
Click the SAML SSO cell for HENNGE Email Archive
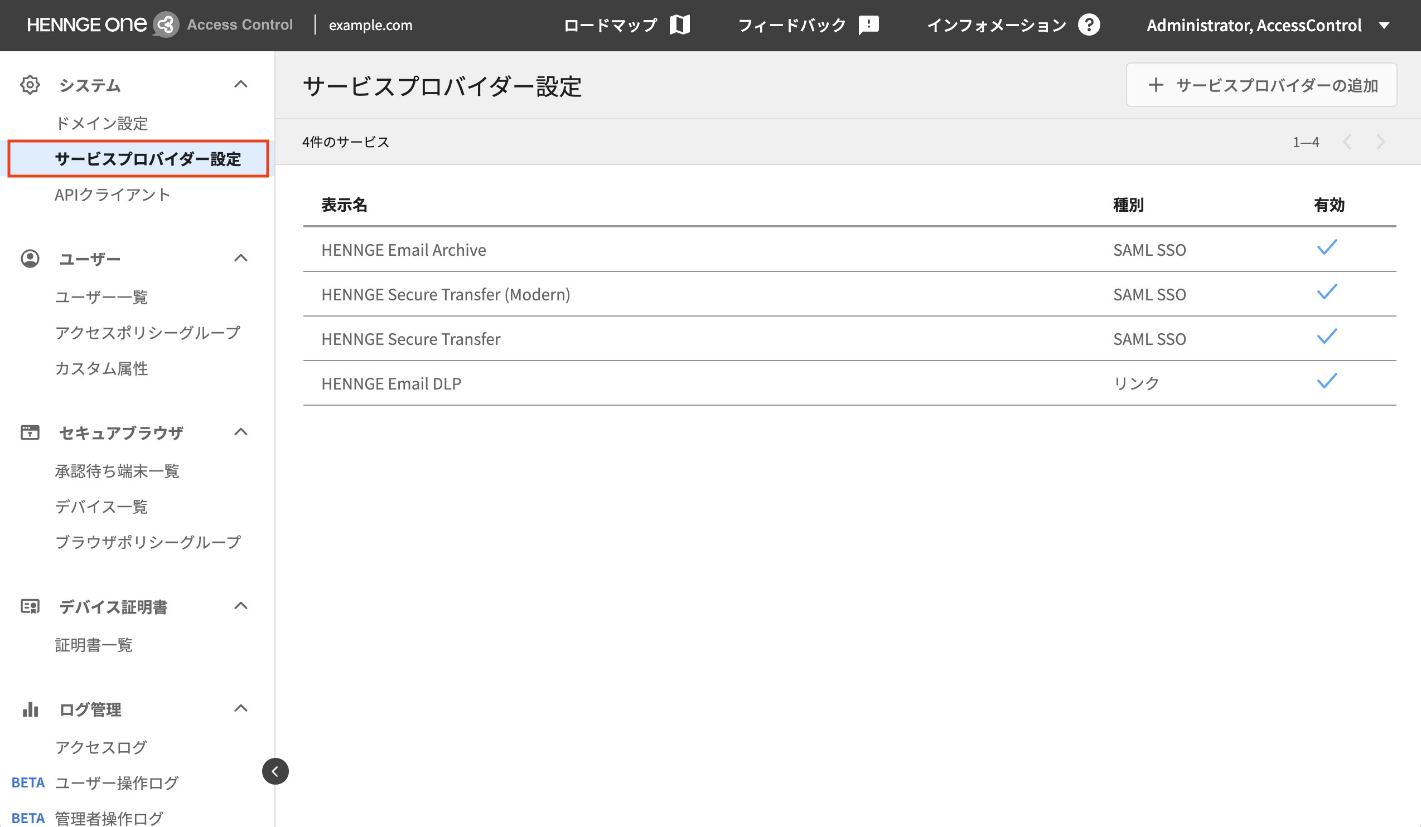point(1149,250)
